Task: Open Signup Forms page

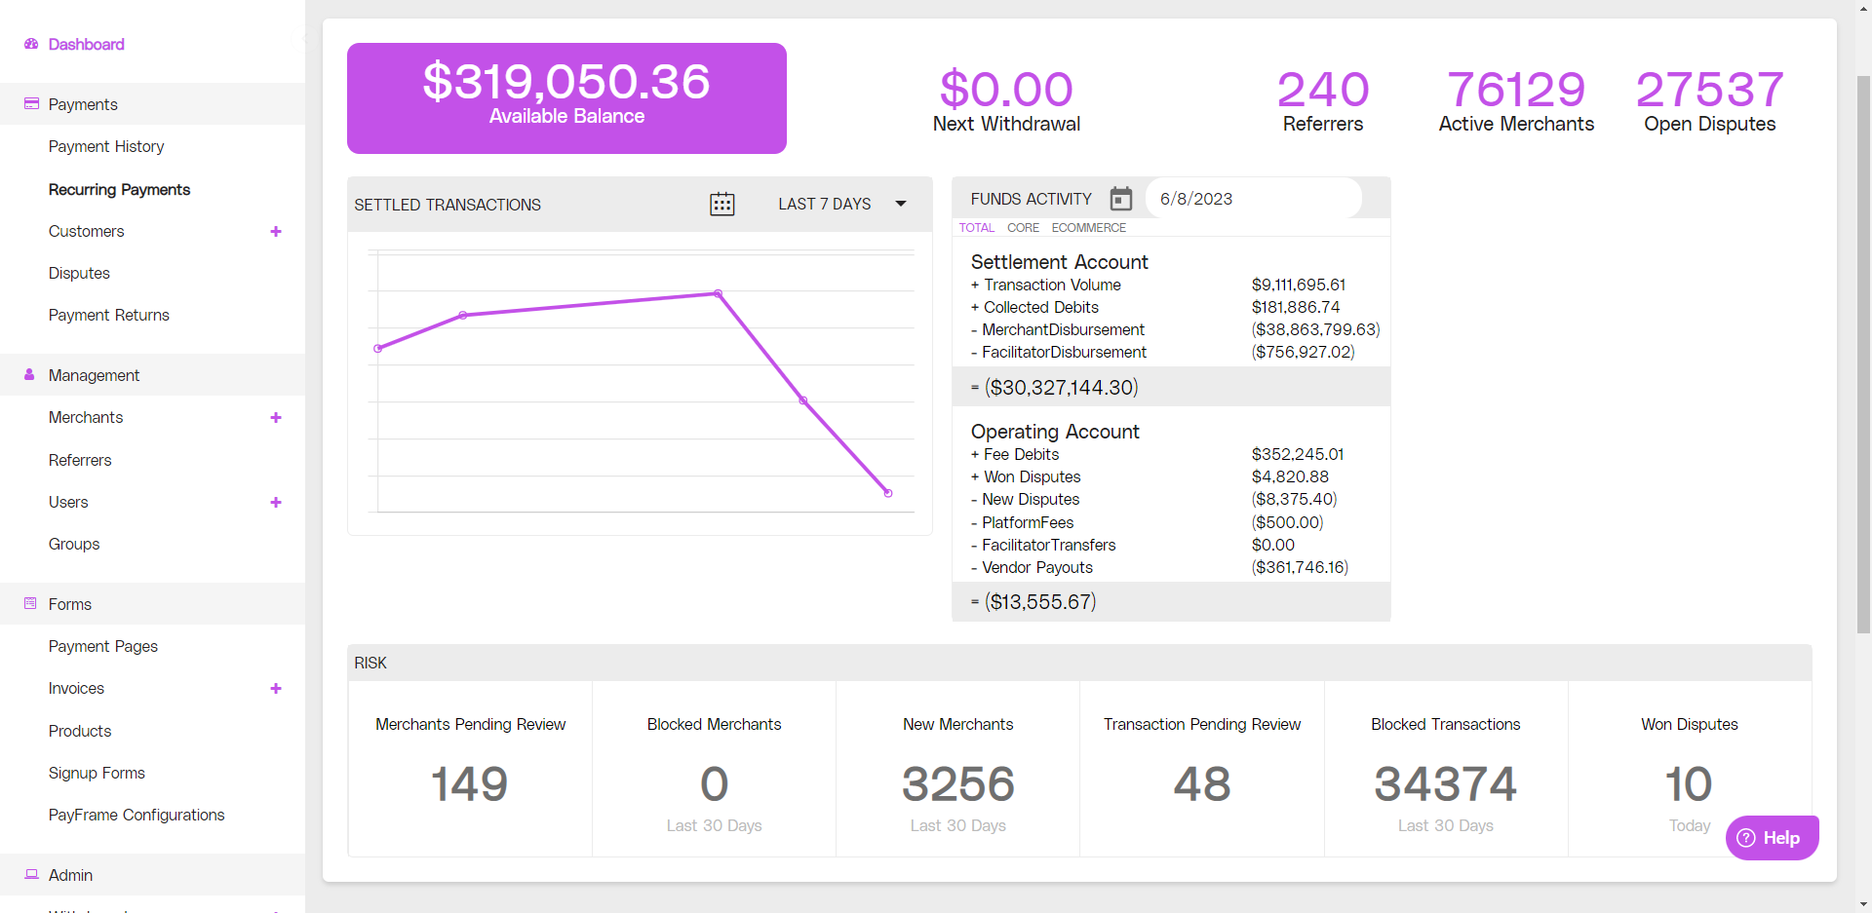Action: 97,773
